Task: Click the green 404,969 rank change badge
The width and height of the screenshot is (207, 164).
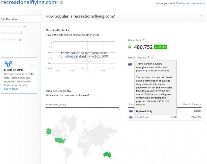Action: (x=160, y=47)
